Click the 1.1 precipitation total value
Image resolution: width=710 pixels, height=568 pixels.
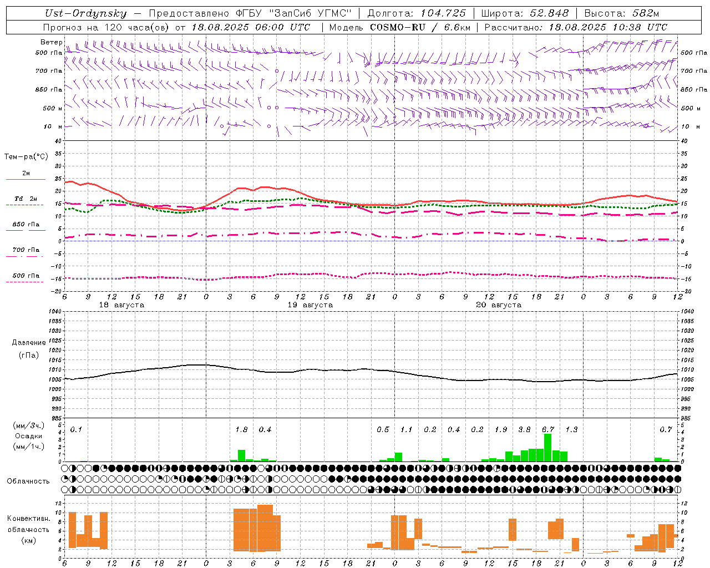coord(407,430)
